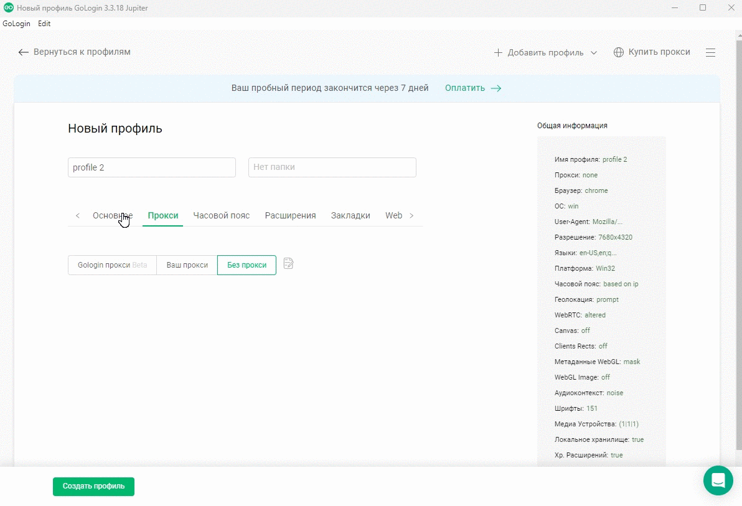Select the Без прокси option
The image size is (742, 506).
247,265
